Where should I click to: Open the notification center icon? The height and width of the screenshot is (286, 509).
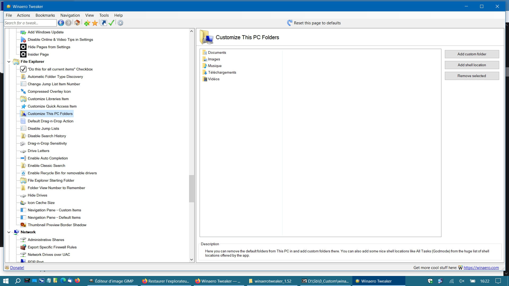pyautogui.click(x=498, y=281)
